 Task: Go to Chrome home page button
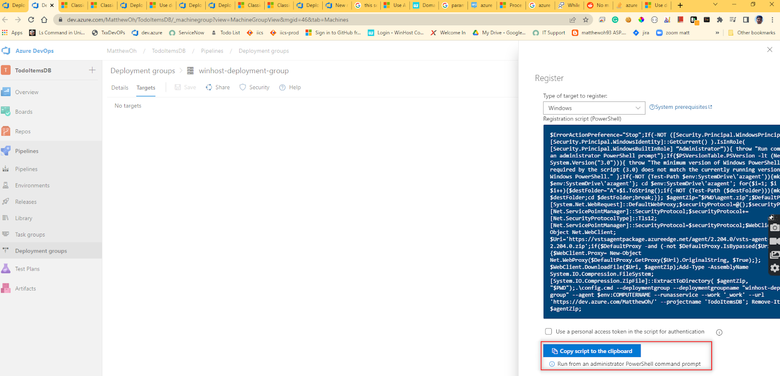tap(44, 20)
